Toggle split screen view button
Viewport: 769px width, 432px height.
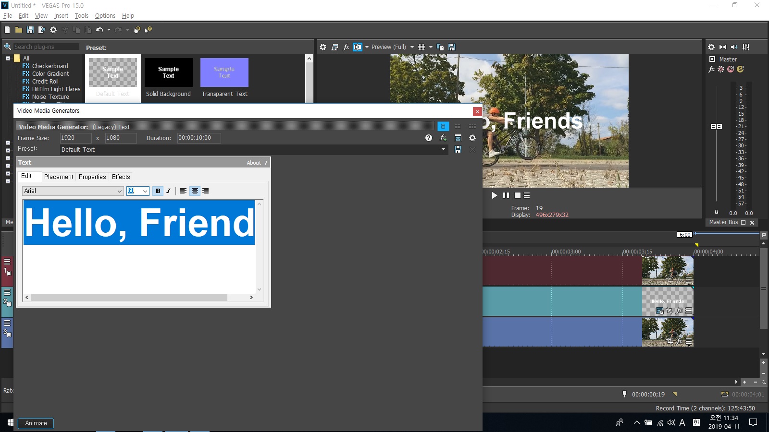click(x=358, y=47)
